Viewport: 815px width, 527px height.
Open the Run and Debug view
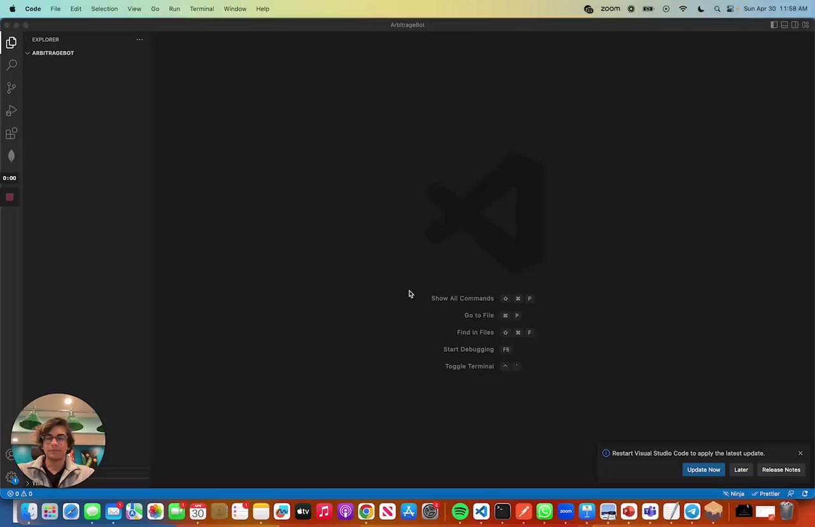[11, 111]
